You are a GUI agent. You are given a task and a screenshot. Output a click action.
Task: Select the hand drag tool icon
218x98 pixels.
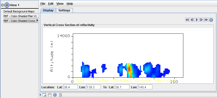pos(50,95)
